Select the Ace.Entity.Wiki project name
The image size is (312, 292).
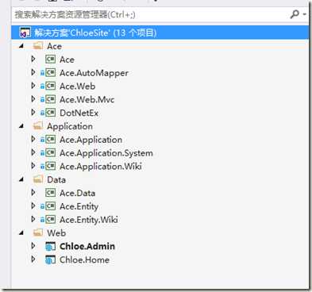(x=89, y=220)
